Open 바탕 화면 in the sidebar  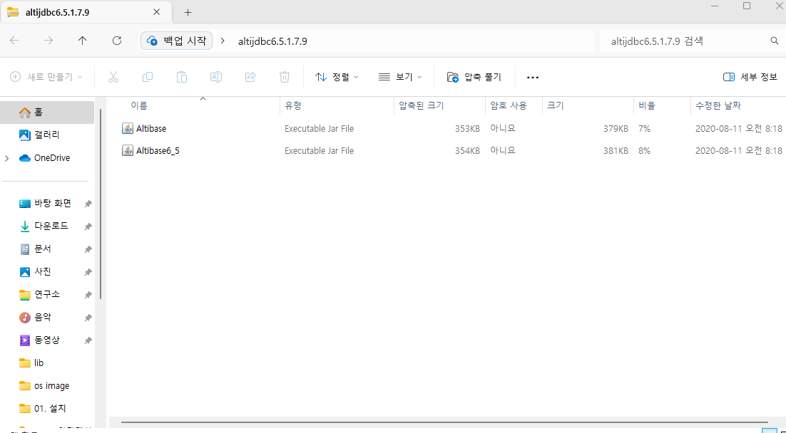point(47,204)
